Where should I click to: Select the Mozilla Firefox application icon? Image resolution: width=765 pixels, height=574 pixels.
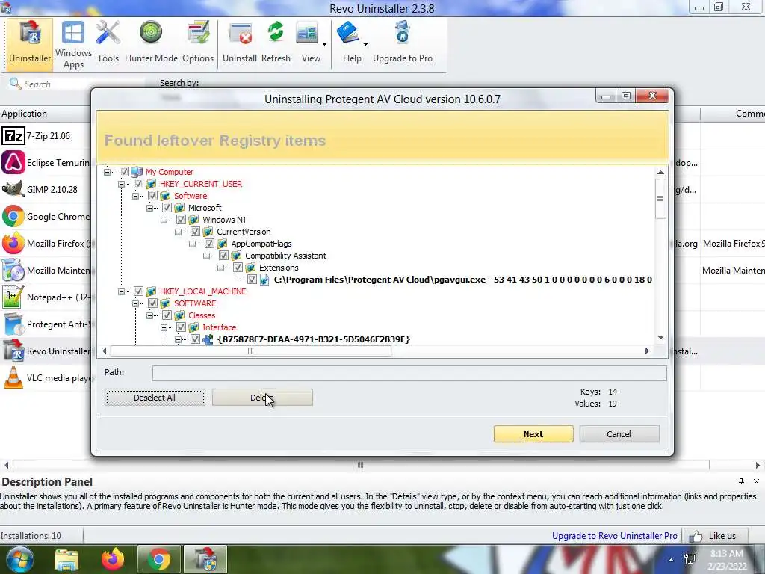point(13,243)
